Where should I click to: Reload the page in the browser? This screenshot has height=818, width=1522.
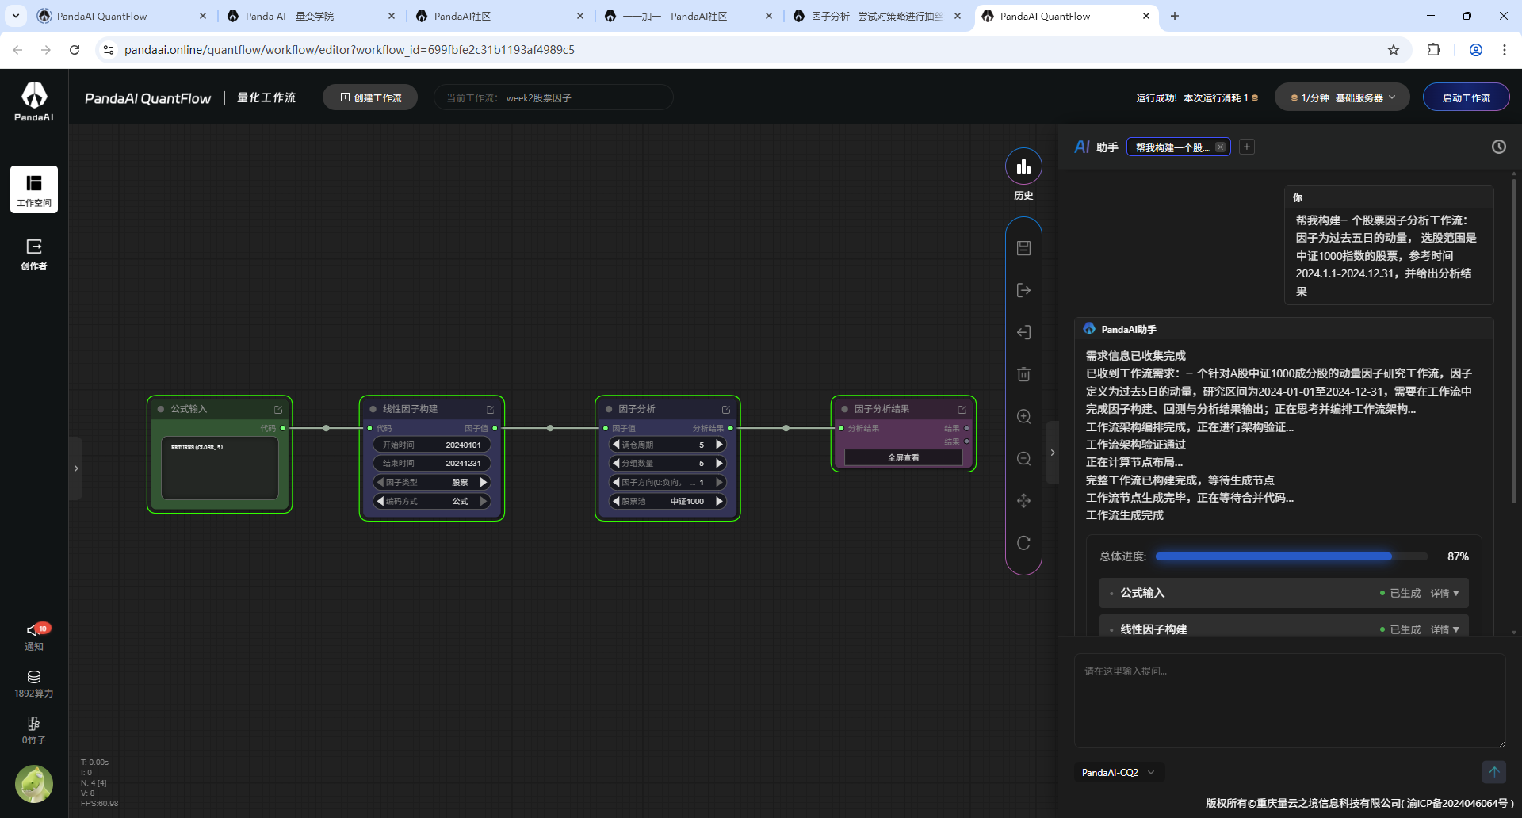click(x=75, y=50)
